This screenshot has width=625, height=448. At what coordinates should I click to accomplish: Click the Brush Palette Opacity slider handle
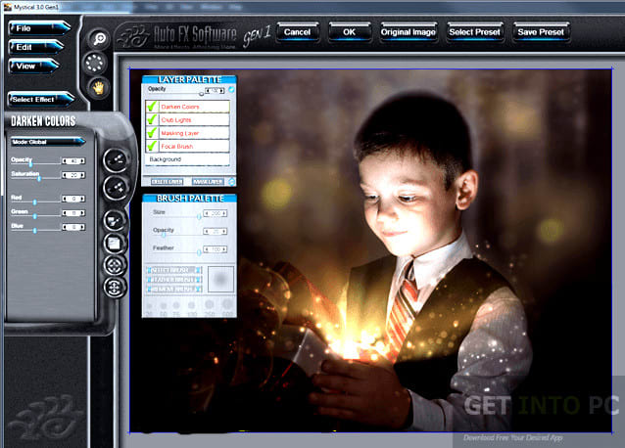[x=164, y=235]
